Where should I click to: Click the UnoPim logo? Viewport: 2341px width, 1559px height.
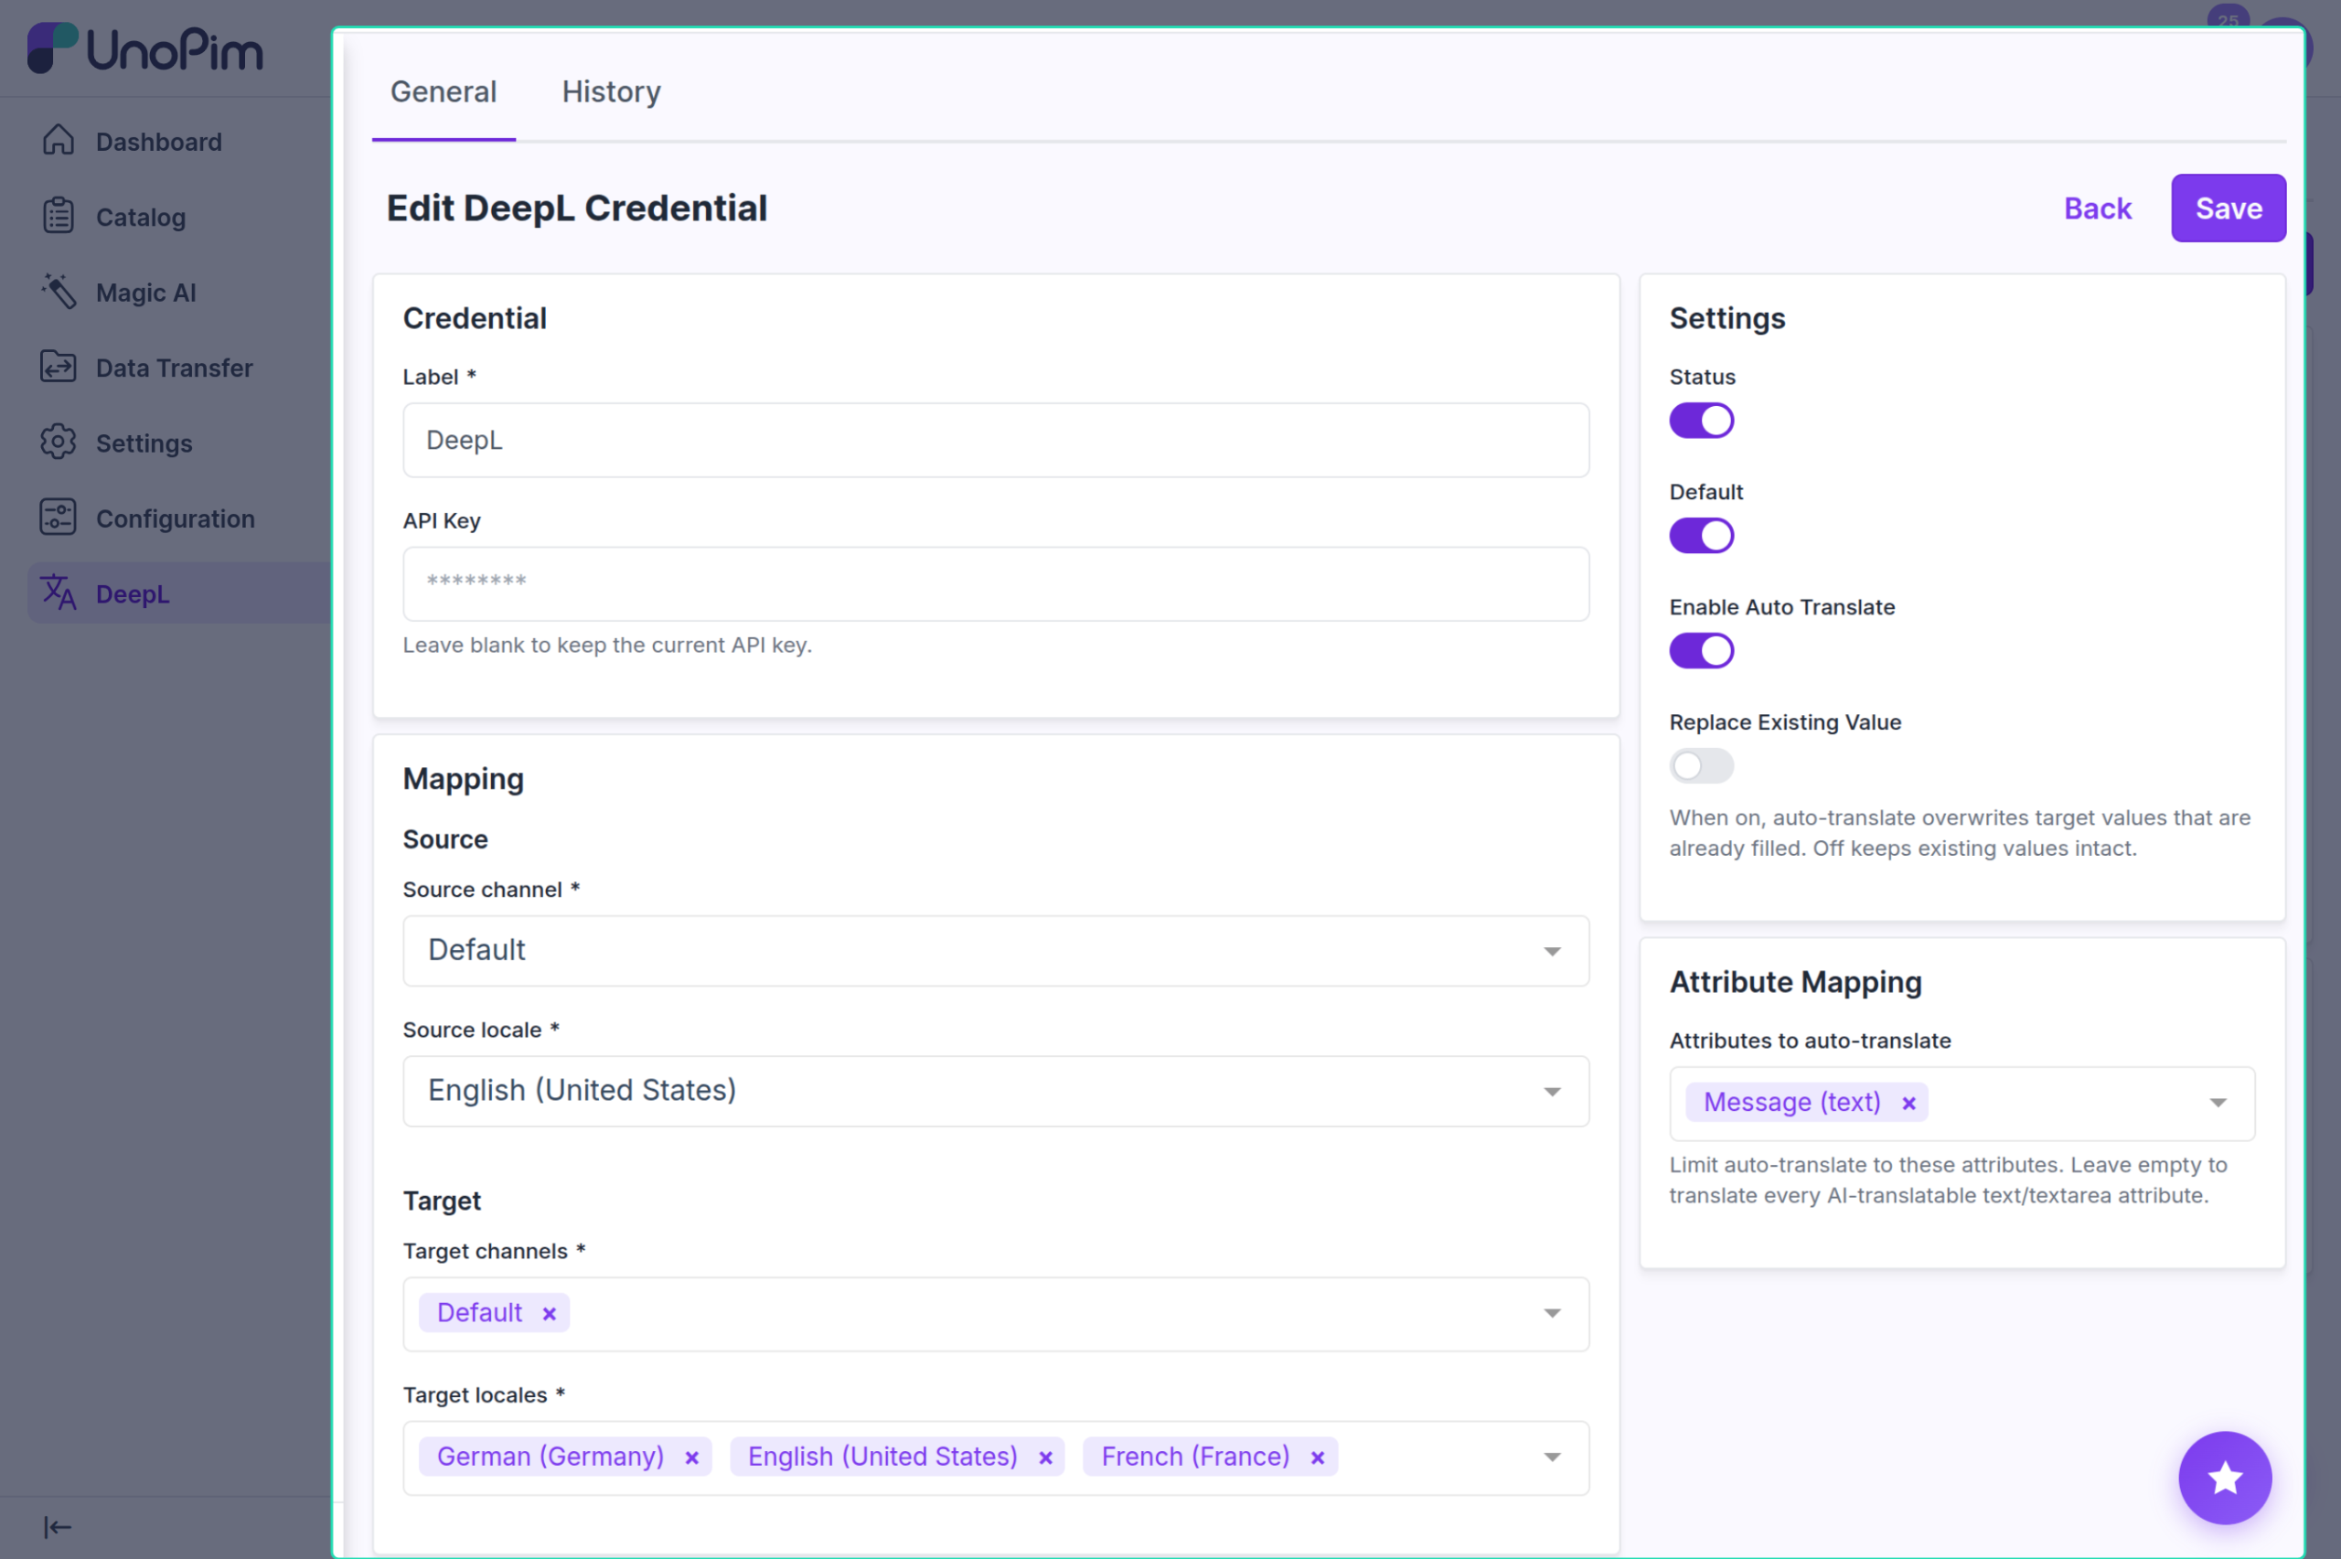pos(145,48)
